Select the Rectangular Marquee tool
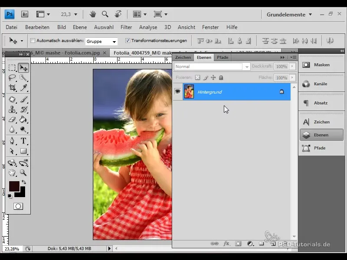Screen dimensions: 347x260 coord(12,68)
